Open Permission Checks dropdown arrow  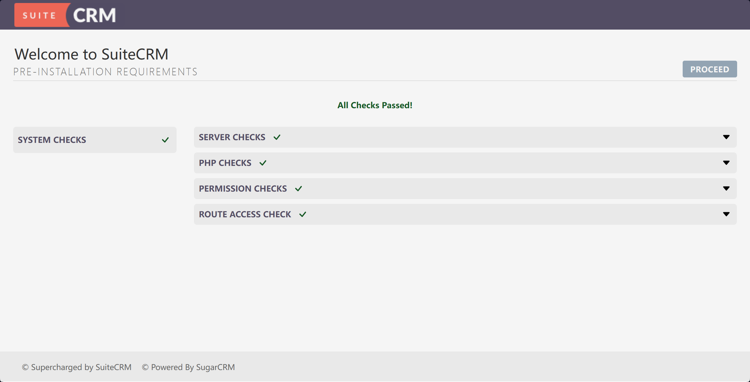click(x=726, y=189)
